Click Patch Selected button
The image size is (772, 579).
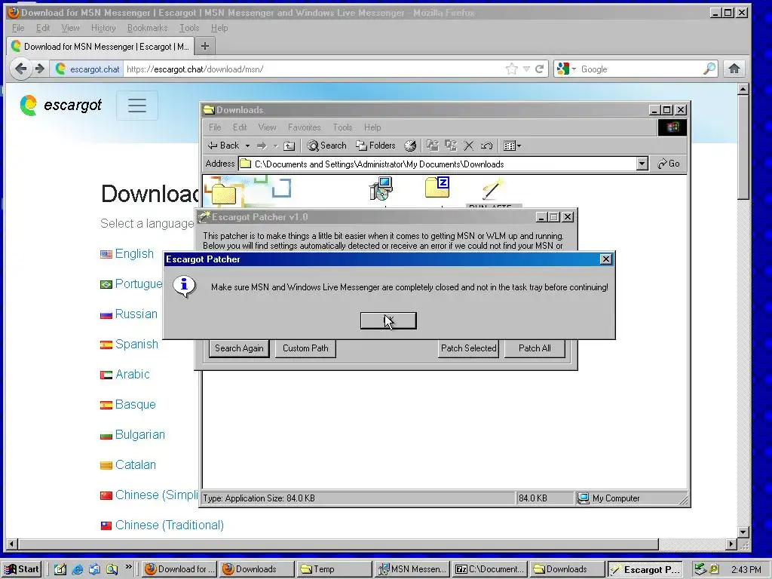point(468,348)
